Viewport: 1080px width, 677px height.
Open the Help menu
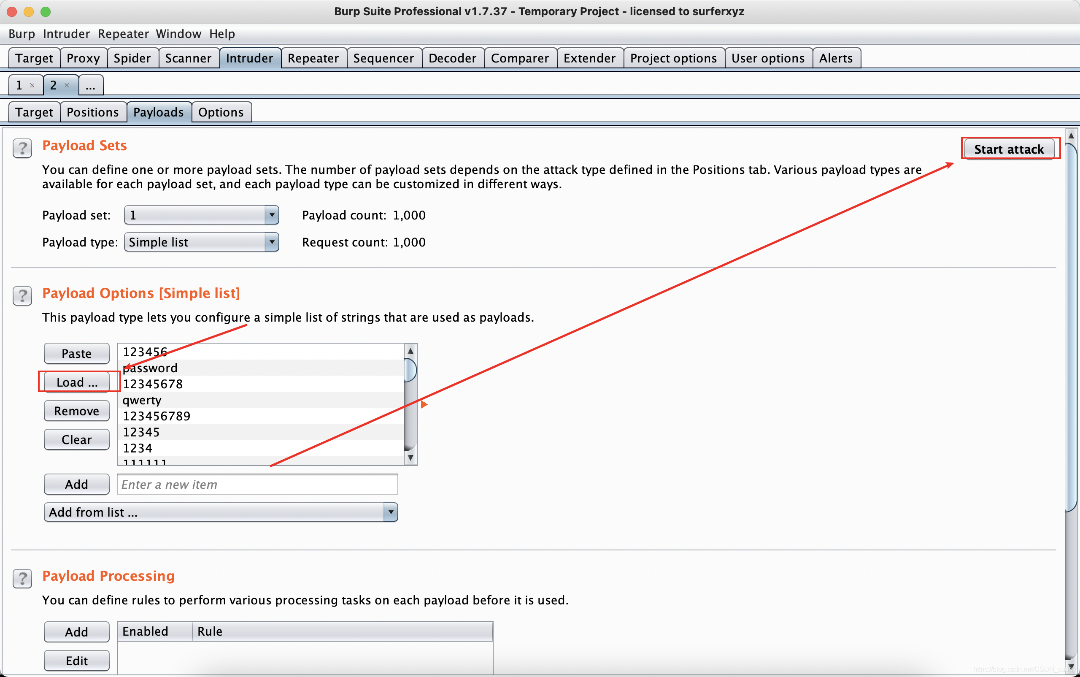click(x=222, y=34)
